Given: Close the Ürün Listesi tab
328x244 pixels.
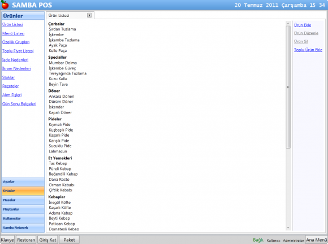Looking at the screenshot, I should pos(89,15).
